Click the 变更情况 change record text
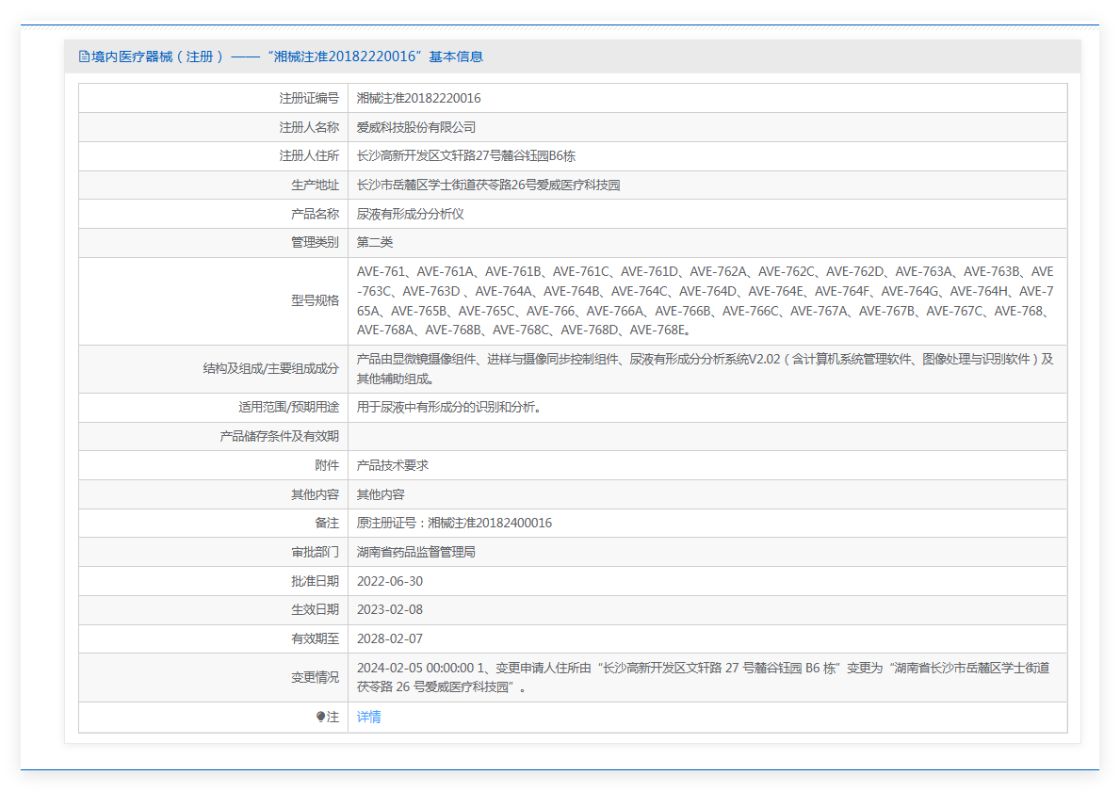This screenshot has width=1120, height=791. (x=703, y=677)
